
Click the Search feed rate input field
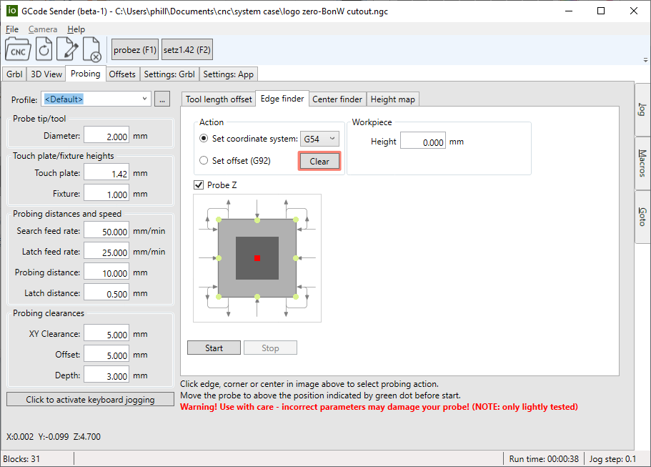(106, 232)
